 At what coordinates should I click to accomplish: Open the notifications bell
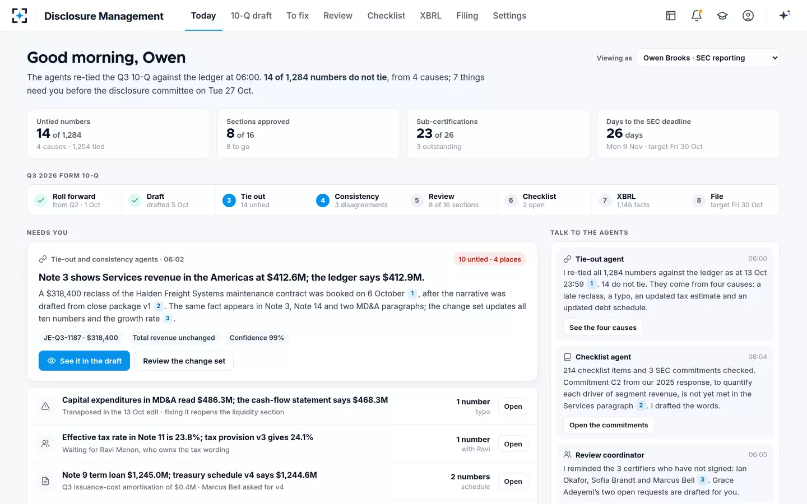click(697, 16)
